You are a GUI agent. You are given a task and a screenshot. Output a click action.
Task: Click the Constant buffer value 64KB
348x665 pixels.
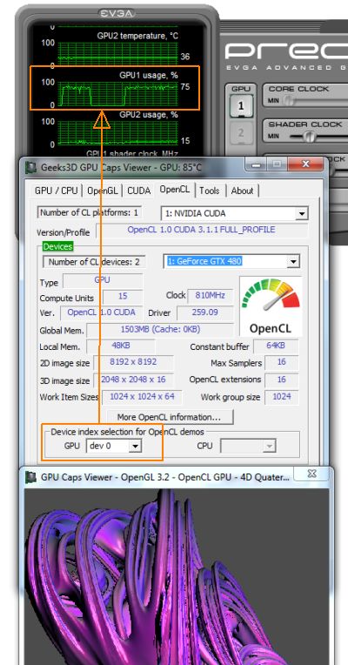[x=276, y=346]
